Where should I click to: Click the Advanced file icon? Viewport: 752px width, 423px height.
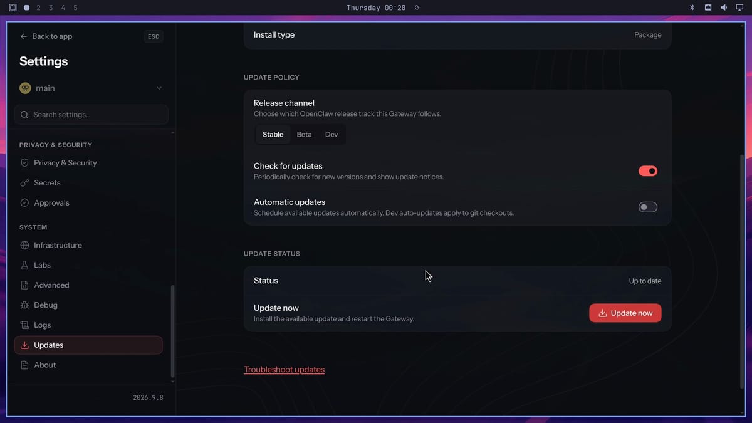(x=24, y=285)
